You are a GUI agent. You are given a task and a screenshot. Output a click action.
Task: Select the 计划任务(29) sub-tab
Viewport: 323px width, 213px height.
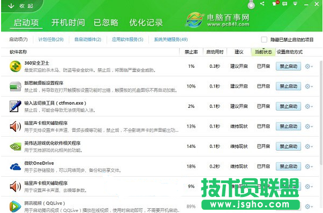[51, 40]
